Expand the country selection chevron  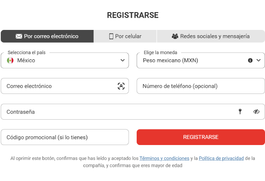pyautogui.click(x=123, y=60)
